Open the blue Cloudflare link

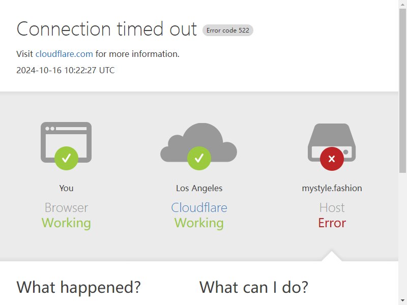[x=199, y=207]
